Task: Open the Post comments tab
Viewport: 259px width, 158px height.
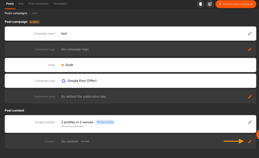Action: pos(38,4)
